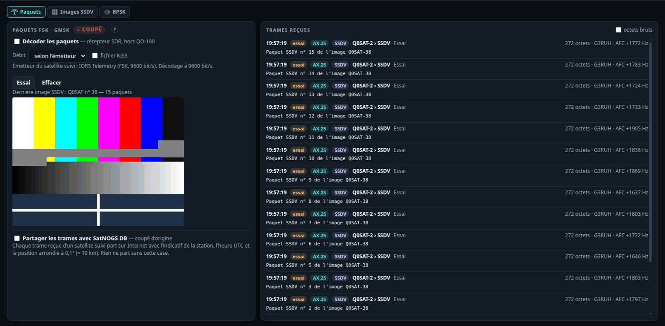Click 'Émetteur du satellite suivi' info line
The height and width of the screenshot is (326, 665).
pyautogui.click(x=113, y=66)
